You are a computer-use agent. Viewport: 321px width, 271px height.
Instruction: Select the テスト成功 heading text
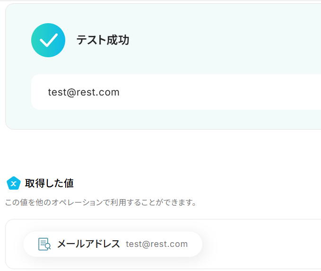[x=103, y=40]
